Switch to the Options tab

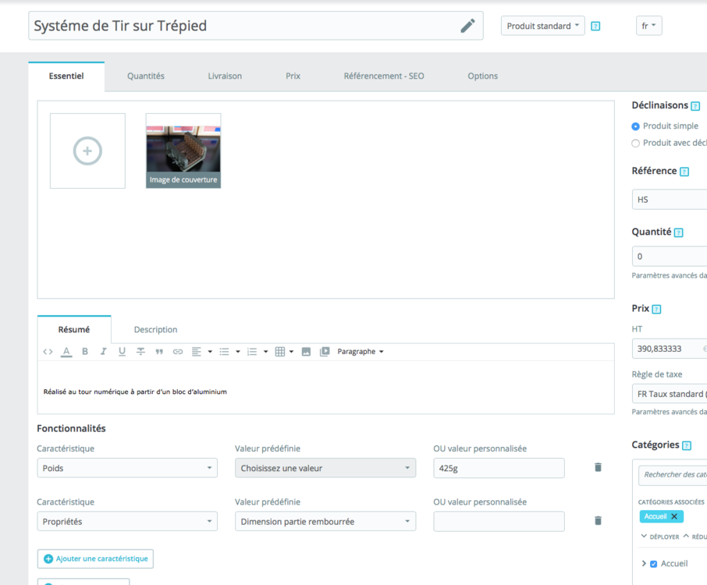pyautogui.click(x=482, y=76)
